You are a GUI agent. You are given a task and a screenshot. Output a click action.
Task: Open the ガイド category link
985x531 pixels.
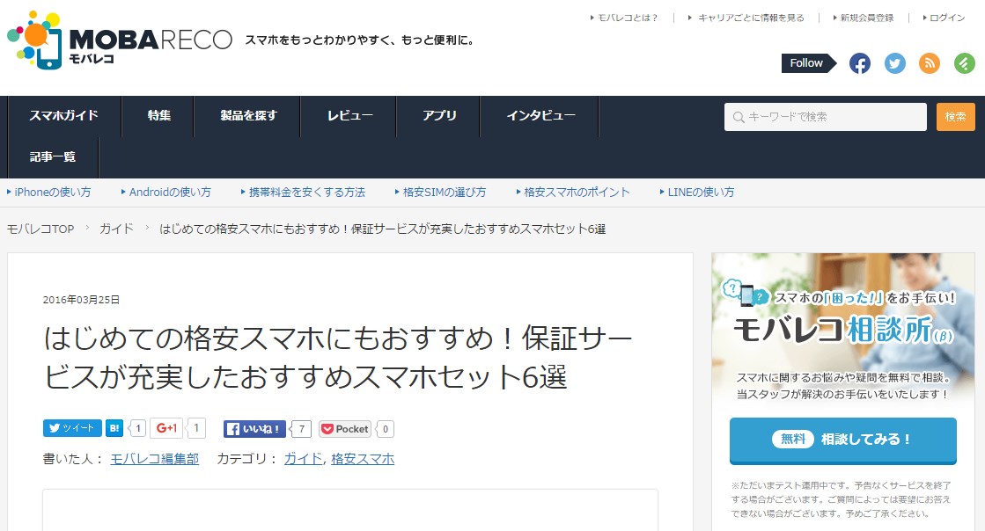click(303, 459)
